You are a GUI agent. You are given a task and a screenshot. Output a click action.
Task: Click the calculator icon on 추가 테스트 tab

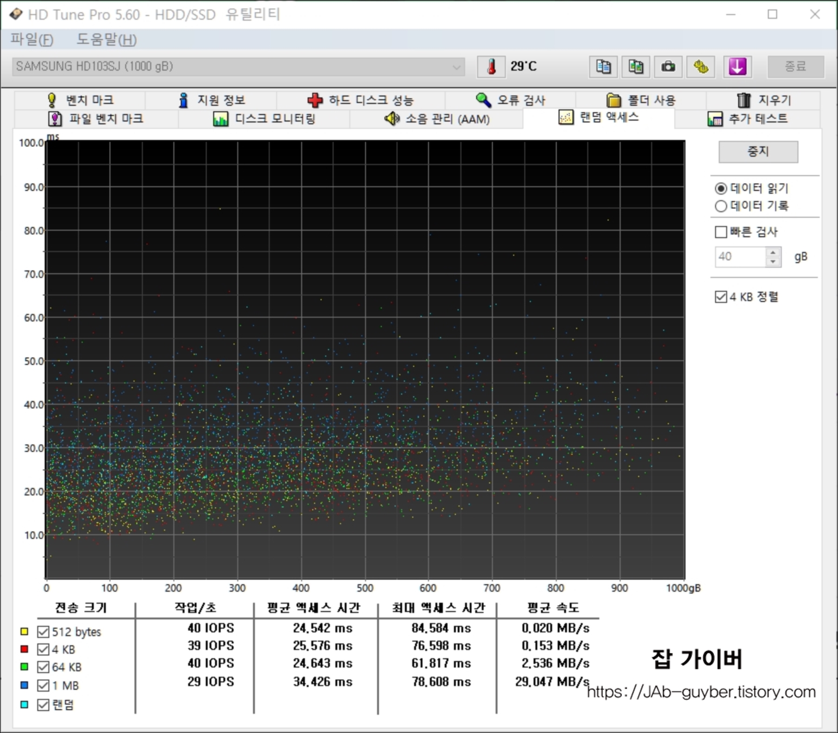[715, 119]
